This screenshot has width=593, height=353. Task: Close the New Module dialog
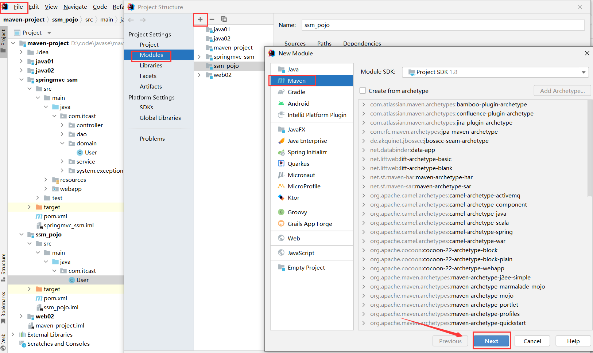coord(587,53)
